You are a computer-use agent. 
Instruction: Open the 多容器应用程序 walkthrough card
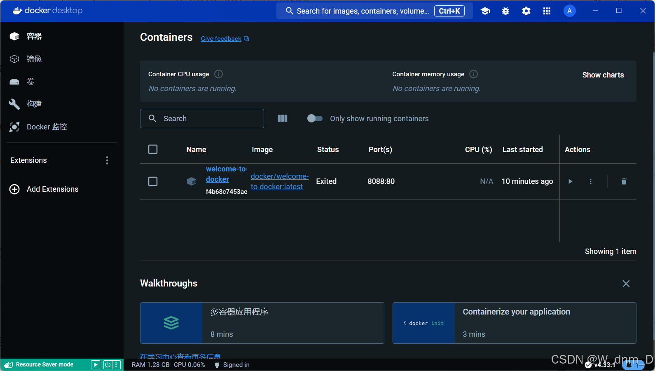pos(262,323)
